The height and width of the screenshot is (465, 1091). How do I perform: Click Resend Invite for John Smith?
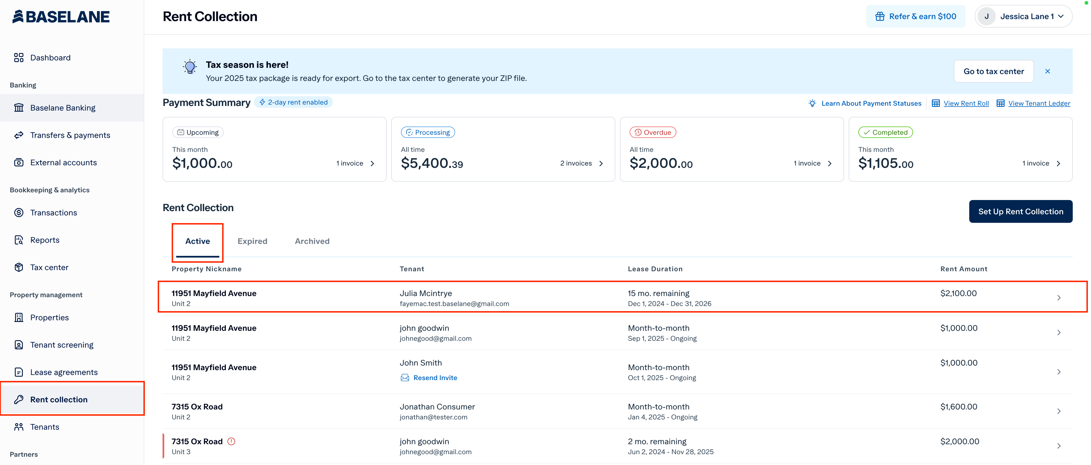coord(435,378)
